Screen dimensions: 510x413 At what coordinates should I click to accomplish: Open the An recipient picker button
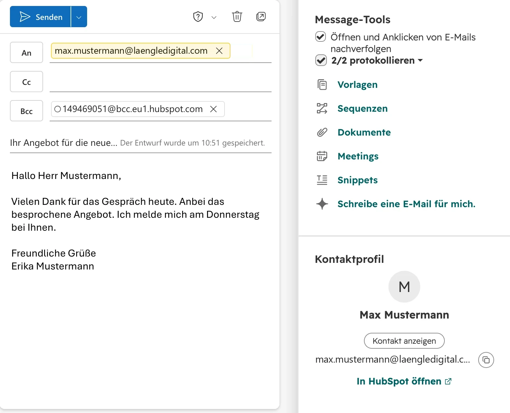[26, 52]
